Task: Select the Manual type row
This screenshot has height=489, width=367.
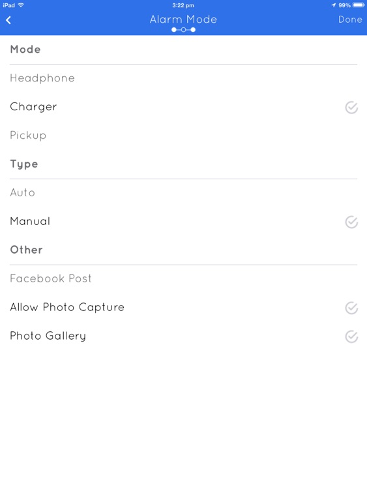Action: (183, 221)
